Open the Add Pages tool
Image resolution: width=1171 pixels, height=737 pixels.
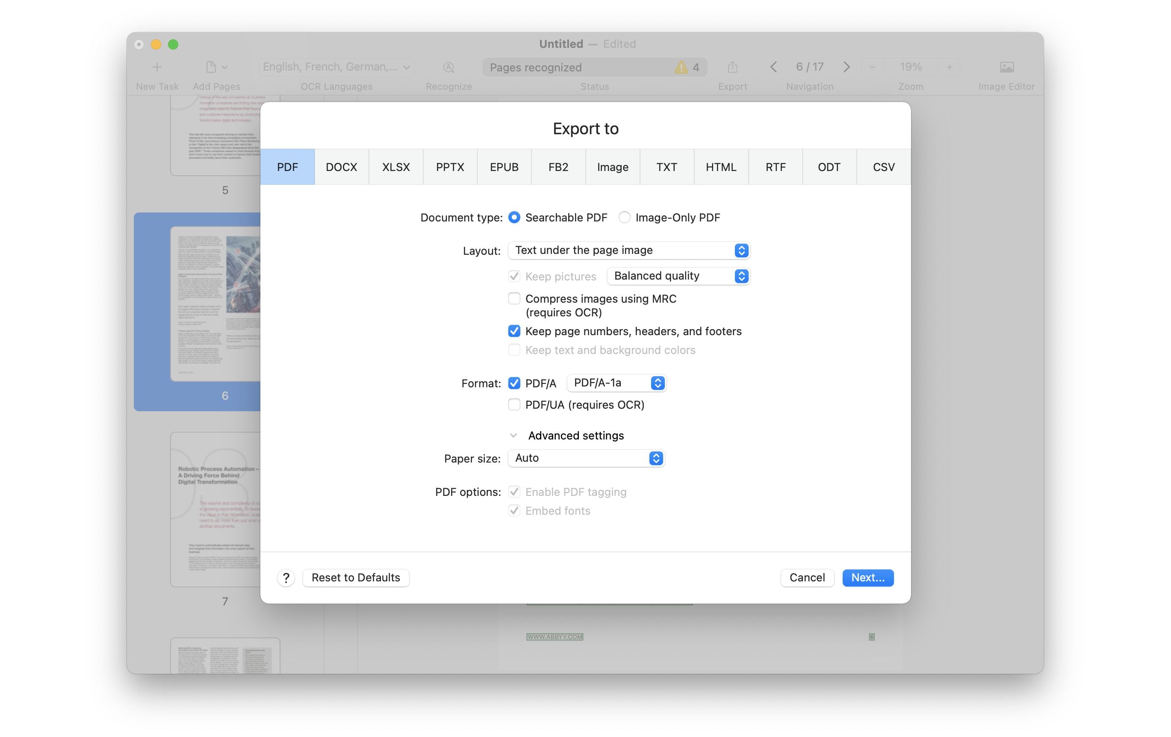tap(211, 67)
